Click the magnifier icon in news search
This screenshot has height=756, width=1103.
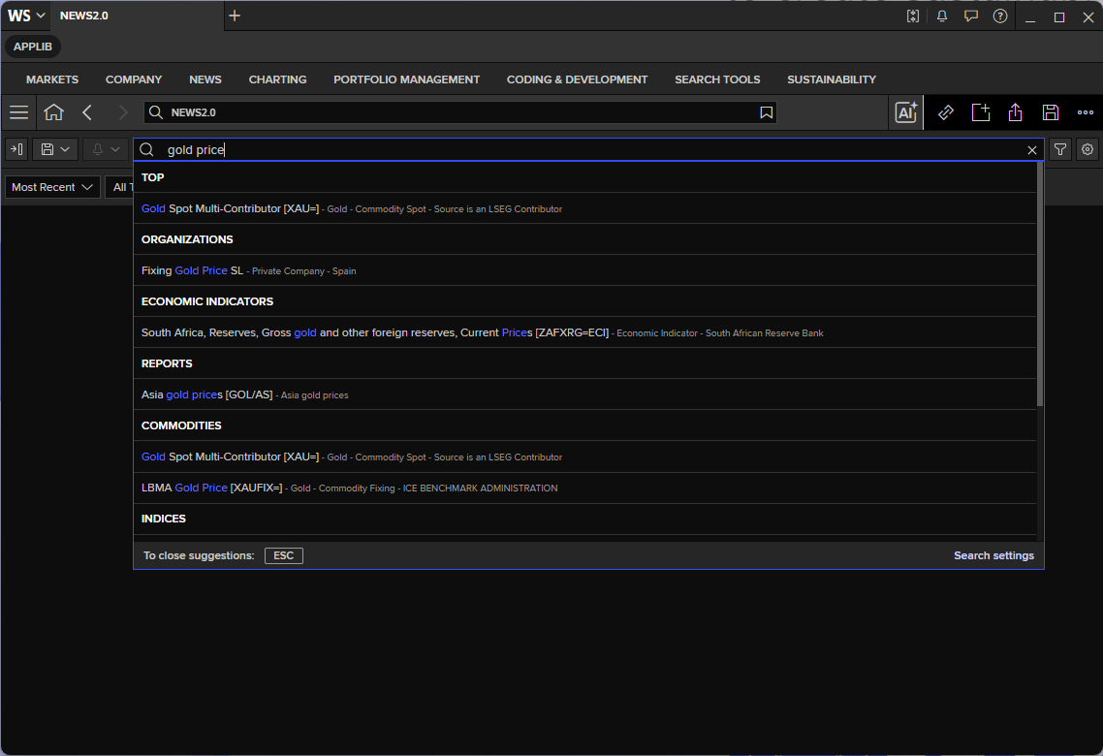click(146, 150)
